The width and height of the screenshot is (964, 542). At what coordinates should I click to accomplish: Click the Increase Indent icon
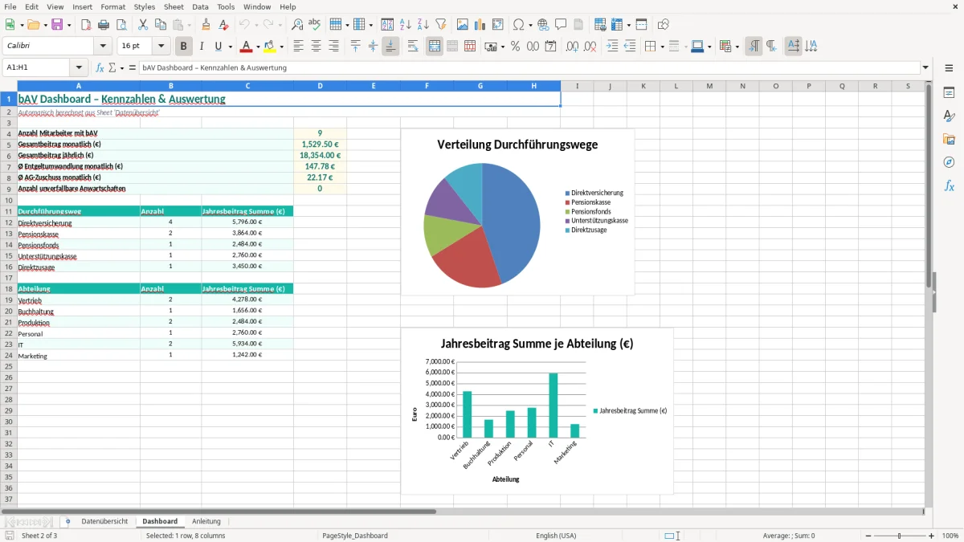[612, 47]
